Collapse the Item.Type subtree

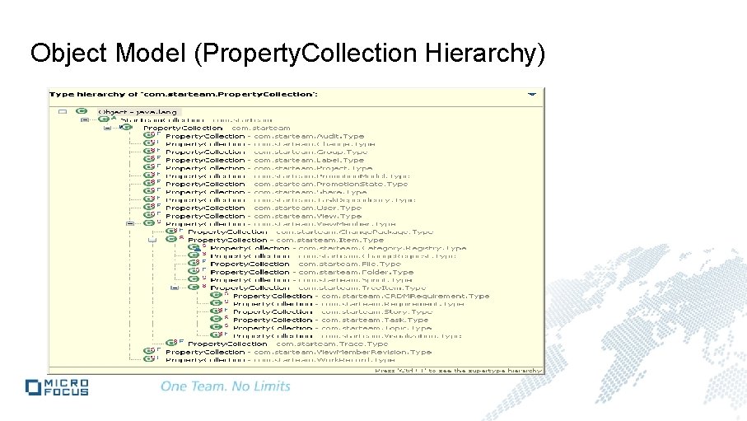pos(152,240)
